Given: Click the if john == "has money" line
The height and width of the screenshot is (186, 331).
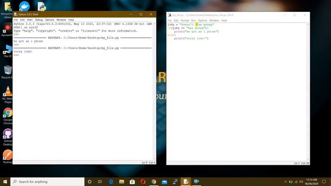Looking at the screenshot, I should [188, 28].
